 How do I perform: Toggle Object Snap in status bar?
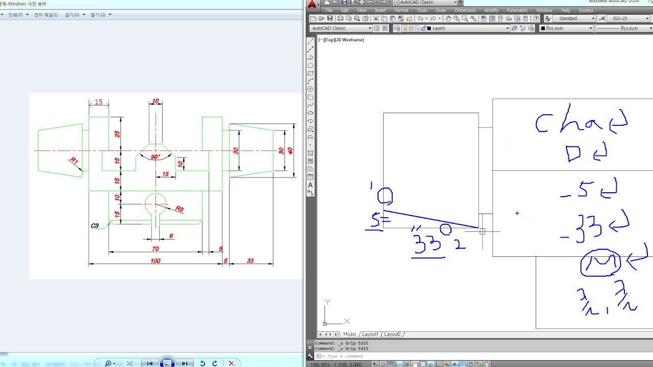[x=415, y=363]
